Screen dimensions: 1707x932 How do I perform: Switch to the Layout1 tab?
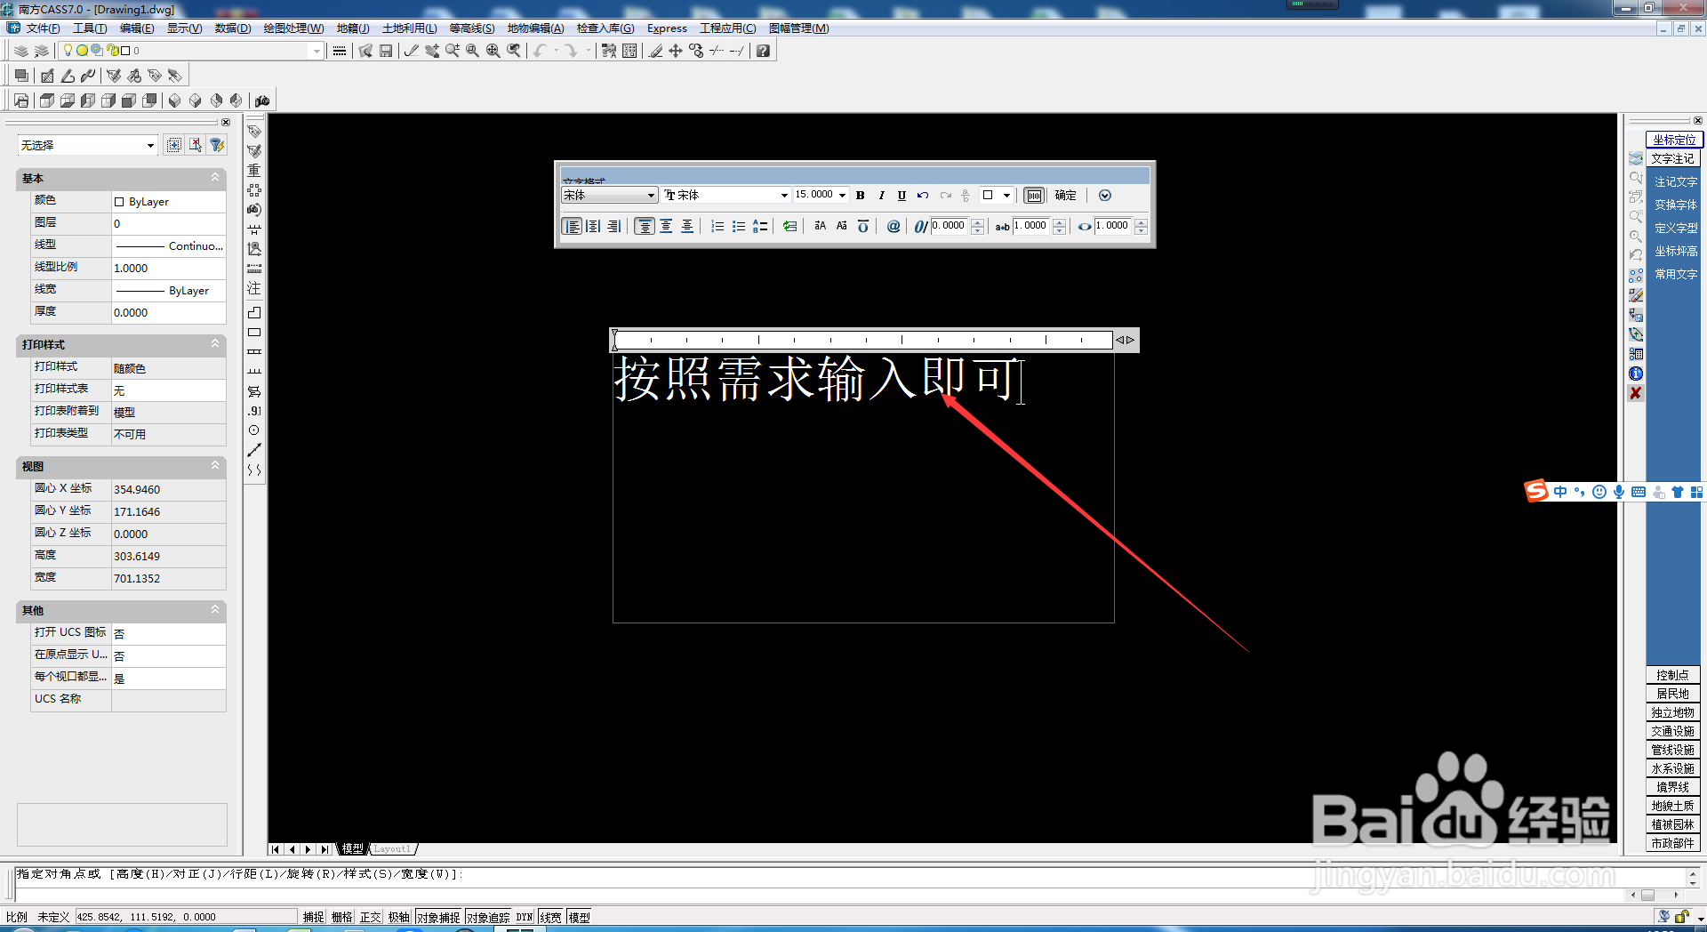(x=392, y=849)
